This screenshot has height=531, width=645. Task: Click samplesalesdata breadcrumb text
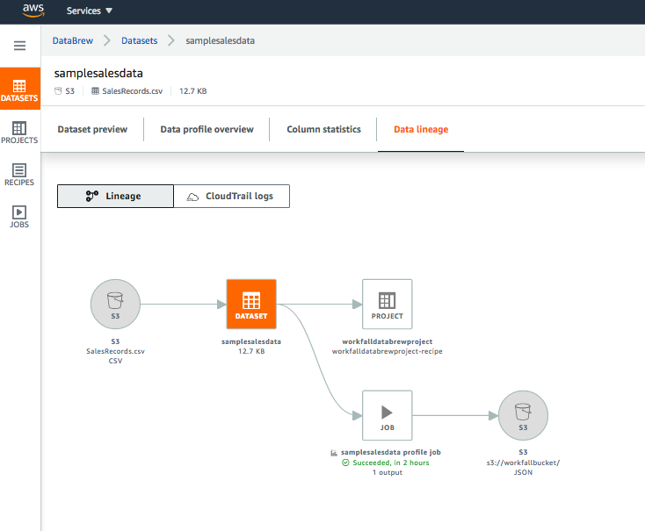pos(220,40)
